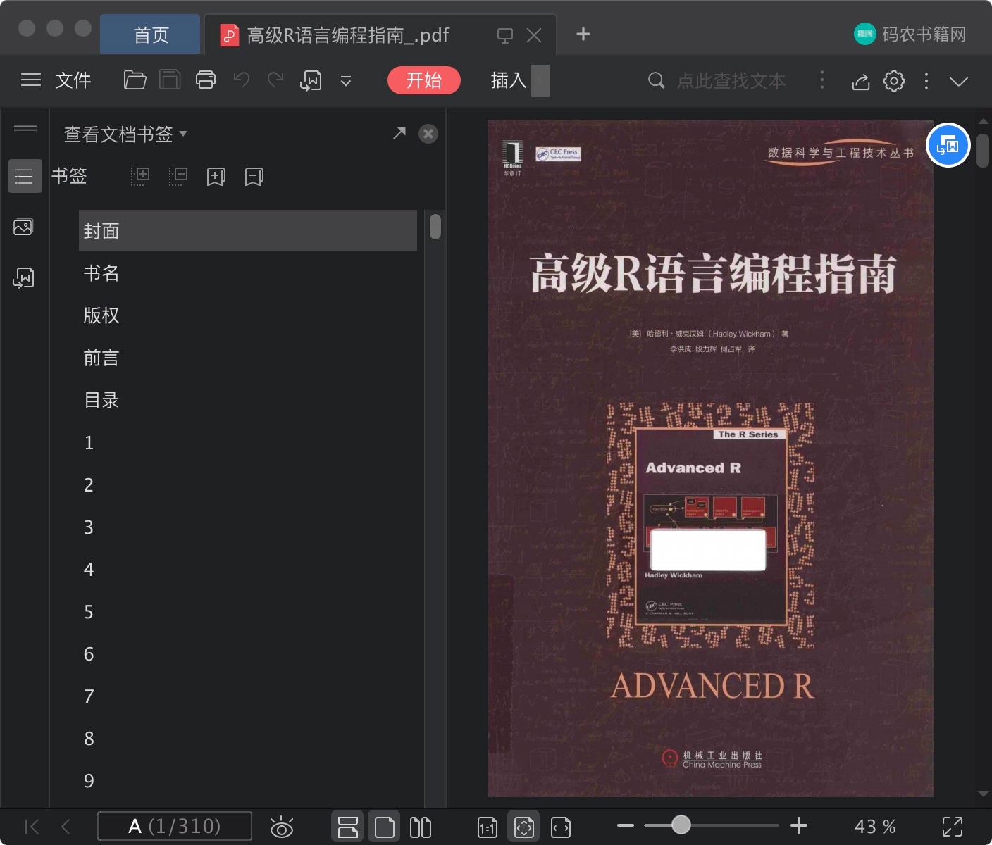Collapse the ribbon with chevron
This screenshot has height=845, width=992.
tap(958, 81)
